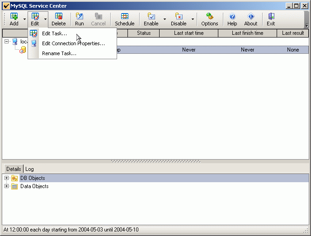Select the server computer icon in tree

[14, 42]
